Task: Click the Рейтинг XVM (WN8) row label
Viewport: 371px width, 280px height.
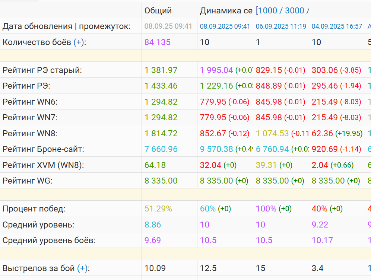Action: point(43,165)
